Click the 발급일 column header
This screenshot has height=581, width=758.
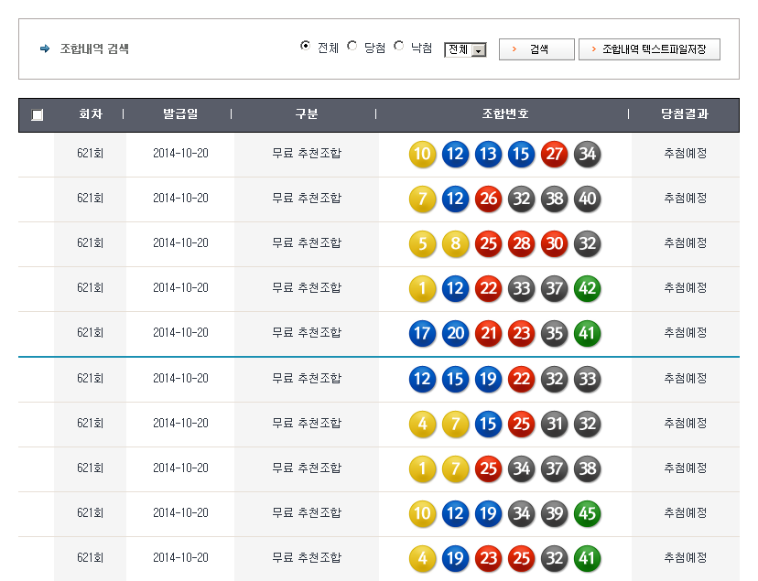[x=179, y=114]
